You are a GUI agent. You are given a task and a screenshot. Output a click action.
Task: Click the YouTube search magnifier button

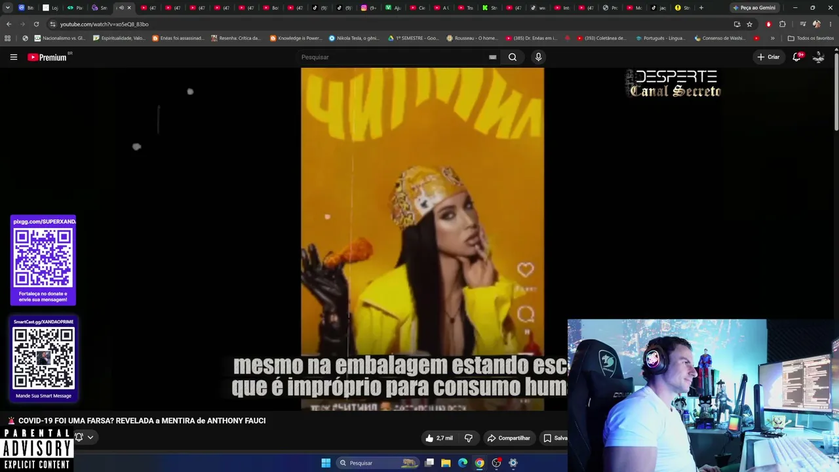513,57
